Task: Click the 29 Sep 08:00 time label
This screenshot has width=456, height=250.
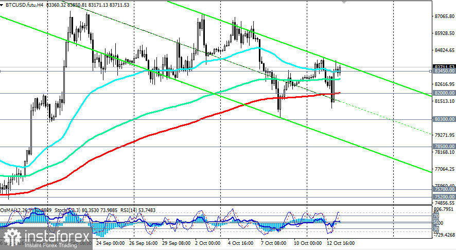Action: click(176, 243)
